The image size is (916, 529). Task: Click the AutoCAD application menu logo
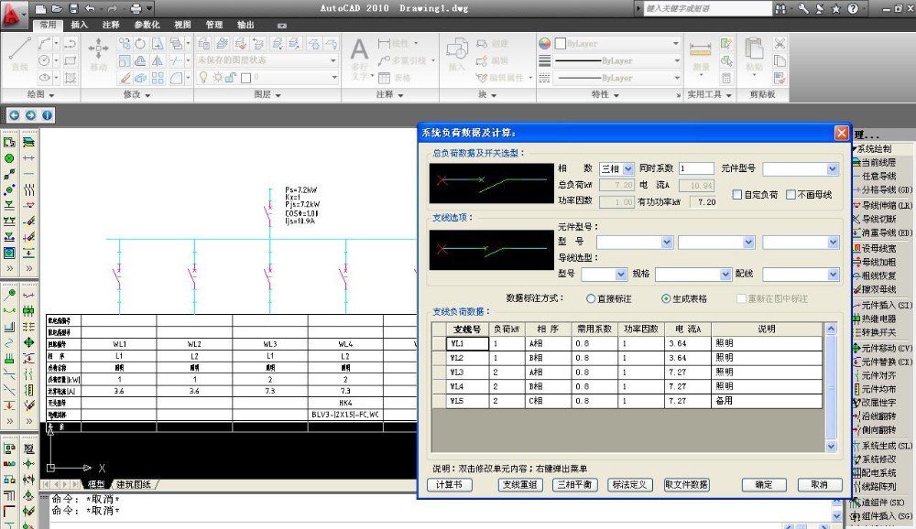pos(12,13)
